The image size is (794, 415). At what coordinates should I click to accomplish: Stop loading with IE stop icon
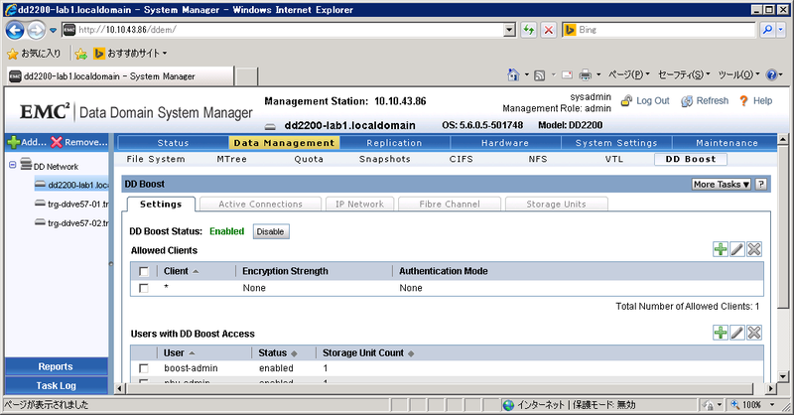pyautogui.click(x=549, y=30)
